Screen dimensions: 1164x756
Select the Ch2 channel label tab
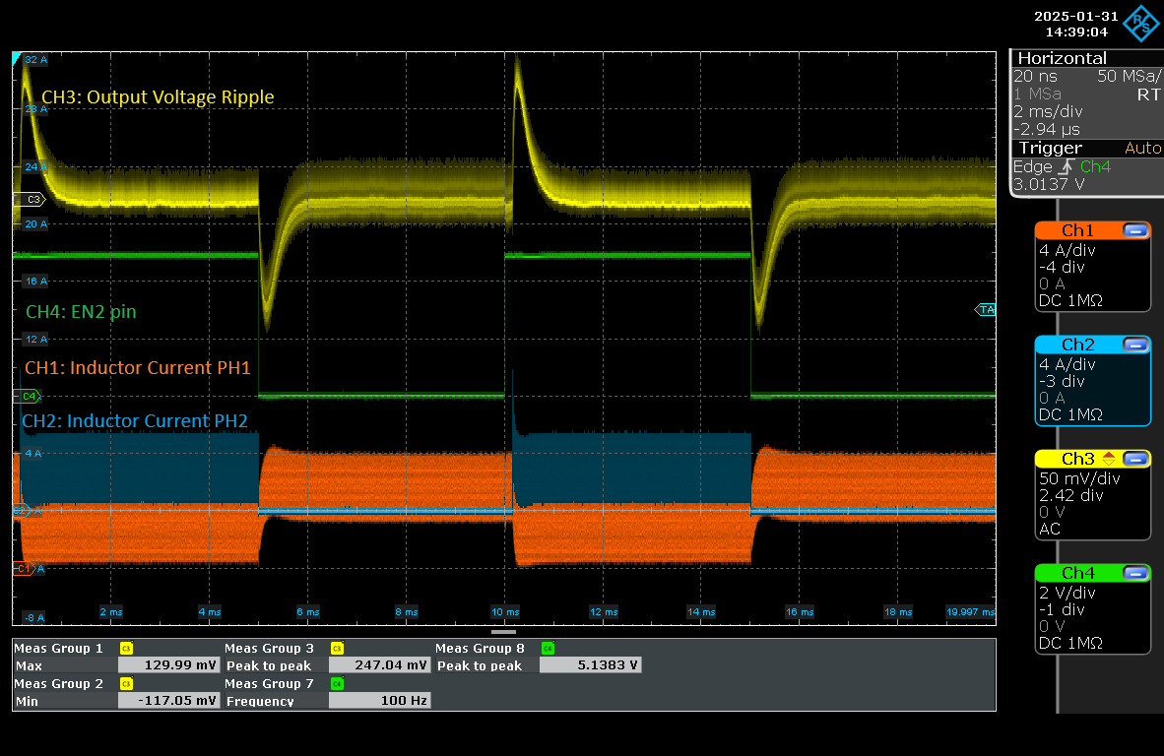[x=1077, y=345]
